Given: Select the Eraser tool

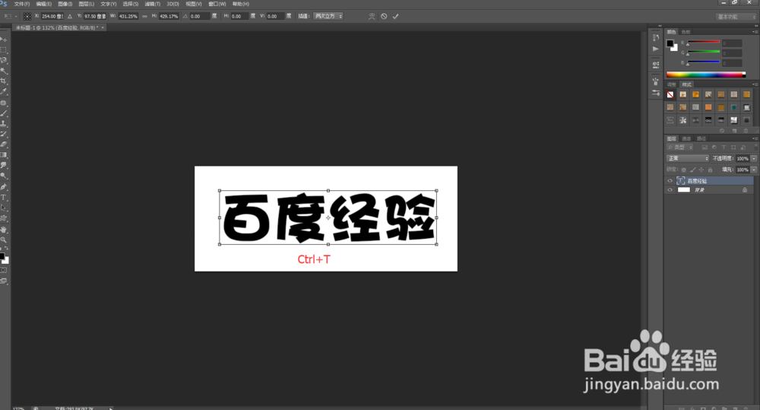Looking at the screenshot, I should pos(3,145).
